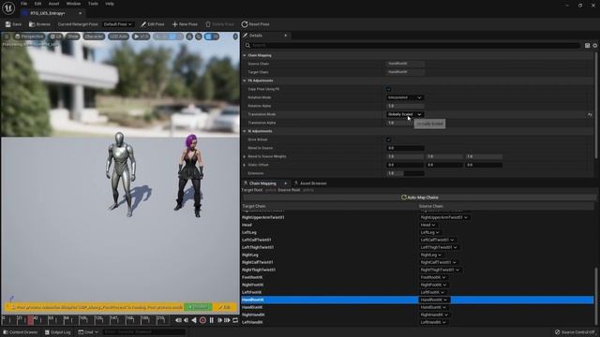This screenshot has height=337, width=600.
Task: Click the Auto-Map Chains button
Action: tap(419, 198)
